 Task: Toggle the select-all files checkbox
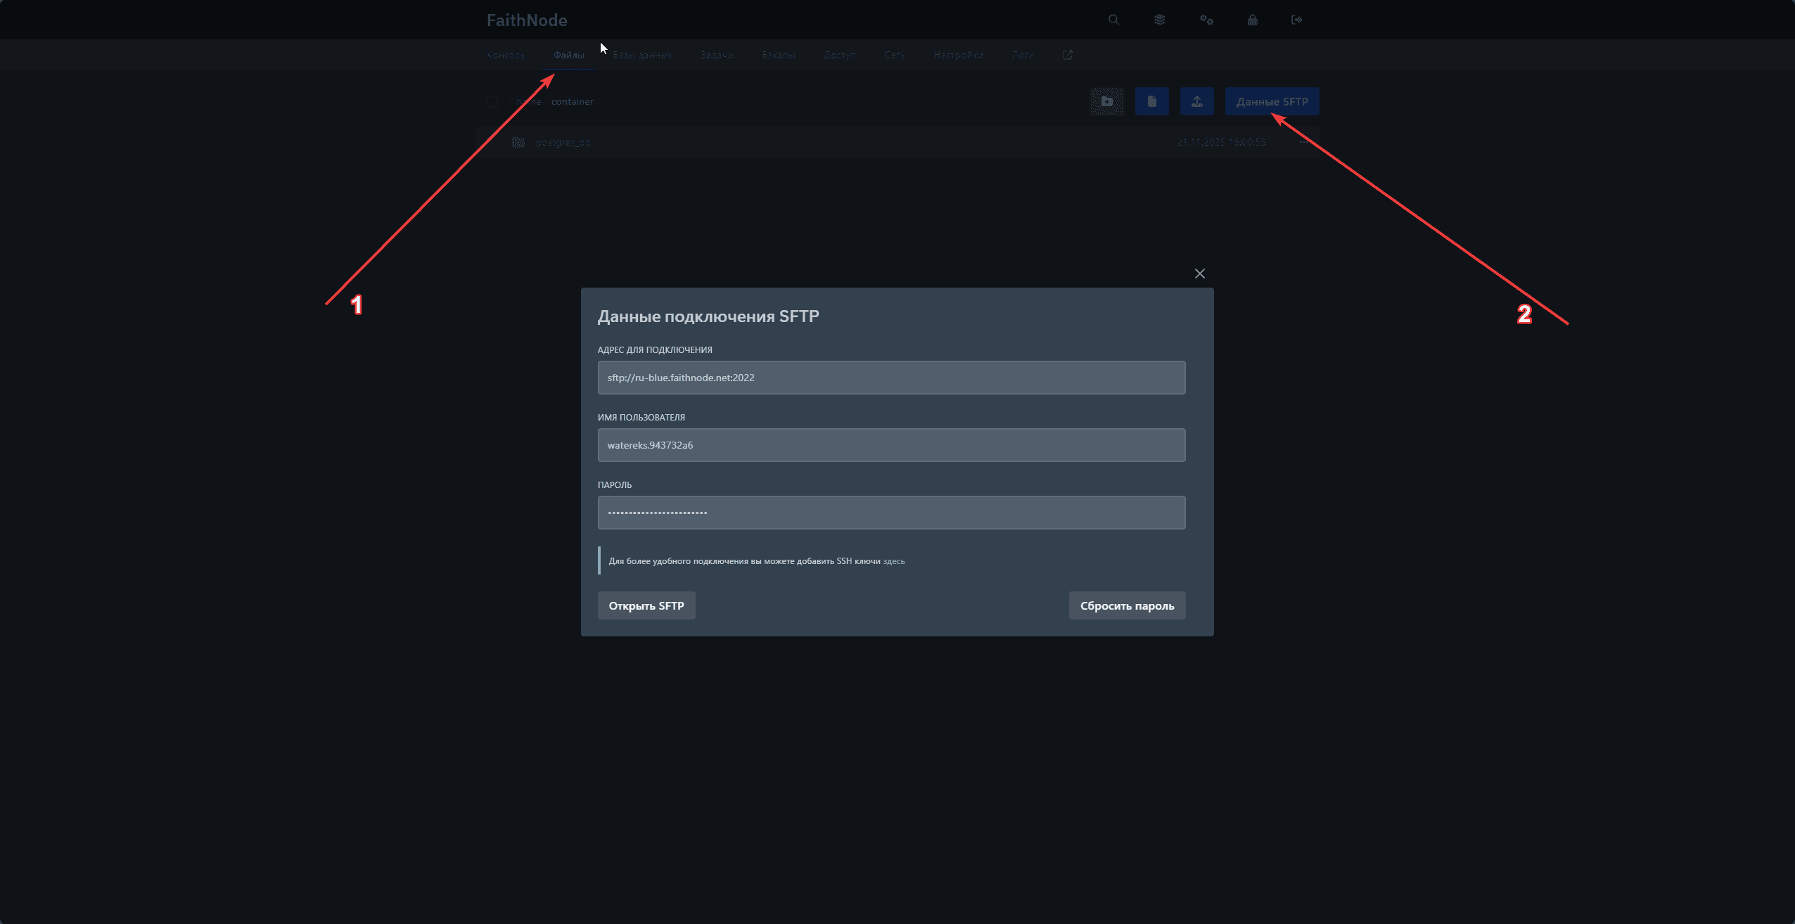point(492,102)
